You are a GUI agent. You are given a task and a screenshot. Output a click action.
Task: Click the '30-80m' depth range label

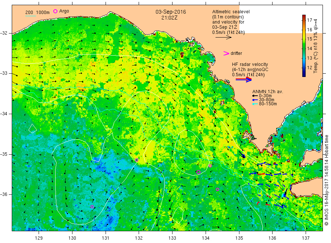point(267,100)
